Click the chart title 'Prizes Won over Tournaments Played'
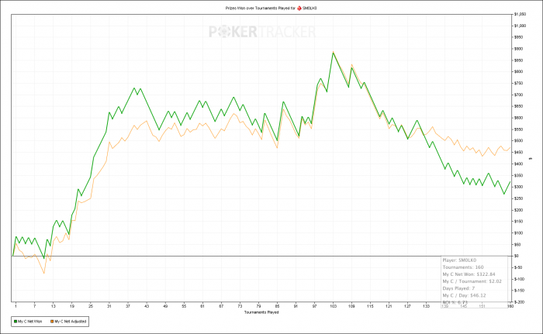543x334 pixels. [x=258, y=8]
